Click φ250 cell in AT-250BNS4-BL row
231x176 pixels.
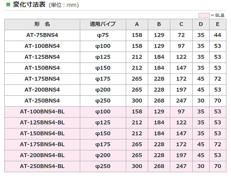click(x=103, y=166)
